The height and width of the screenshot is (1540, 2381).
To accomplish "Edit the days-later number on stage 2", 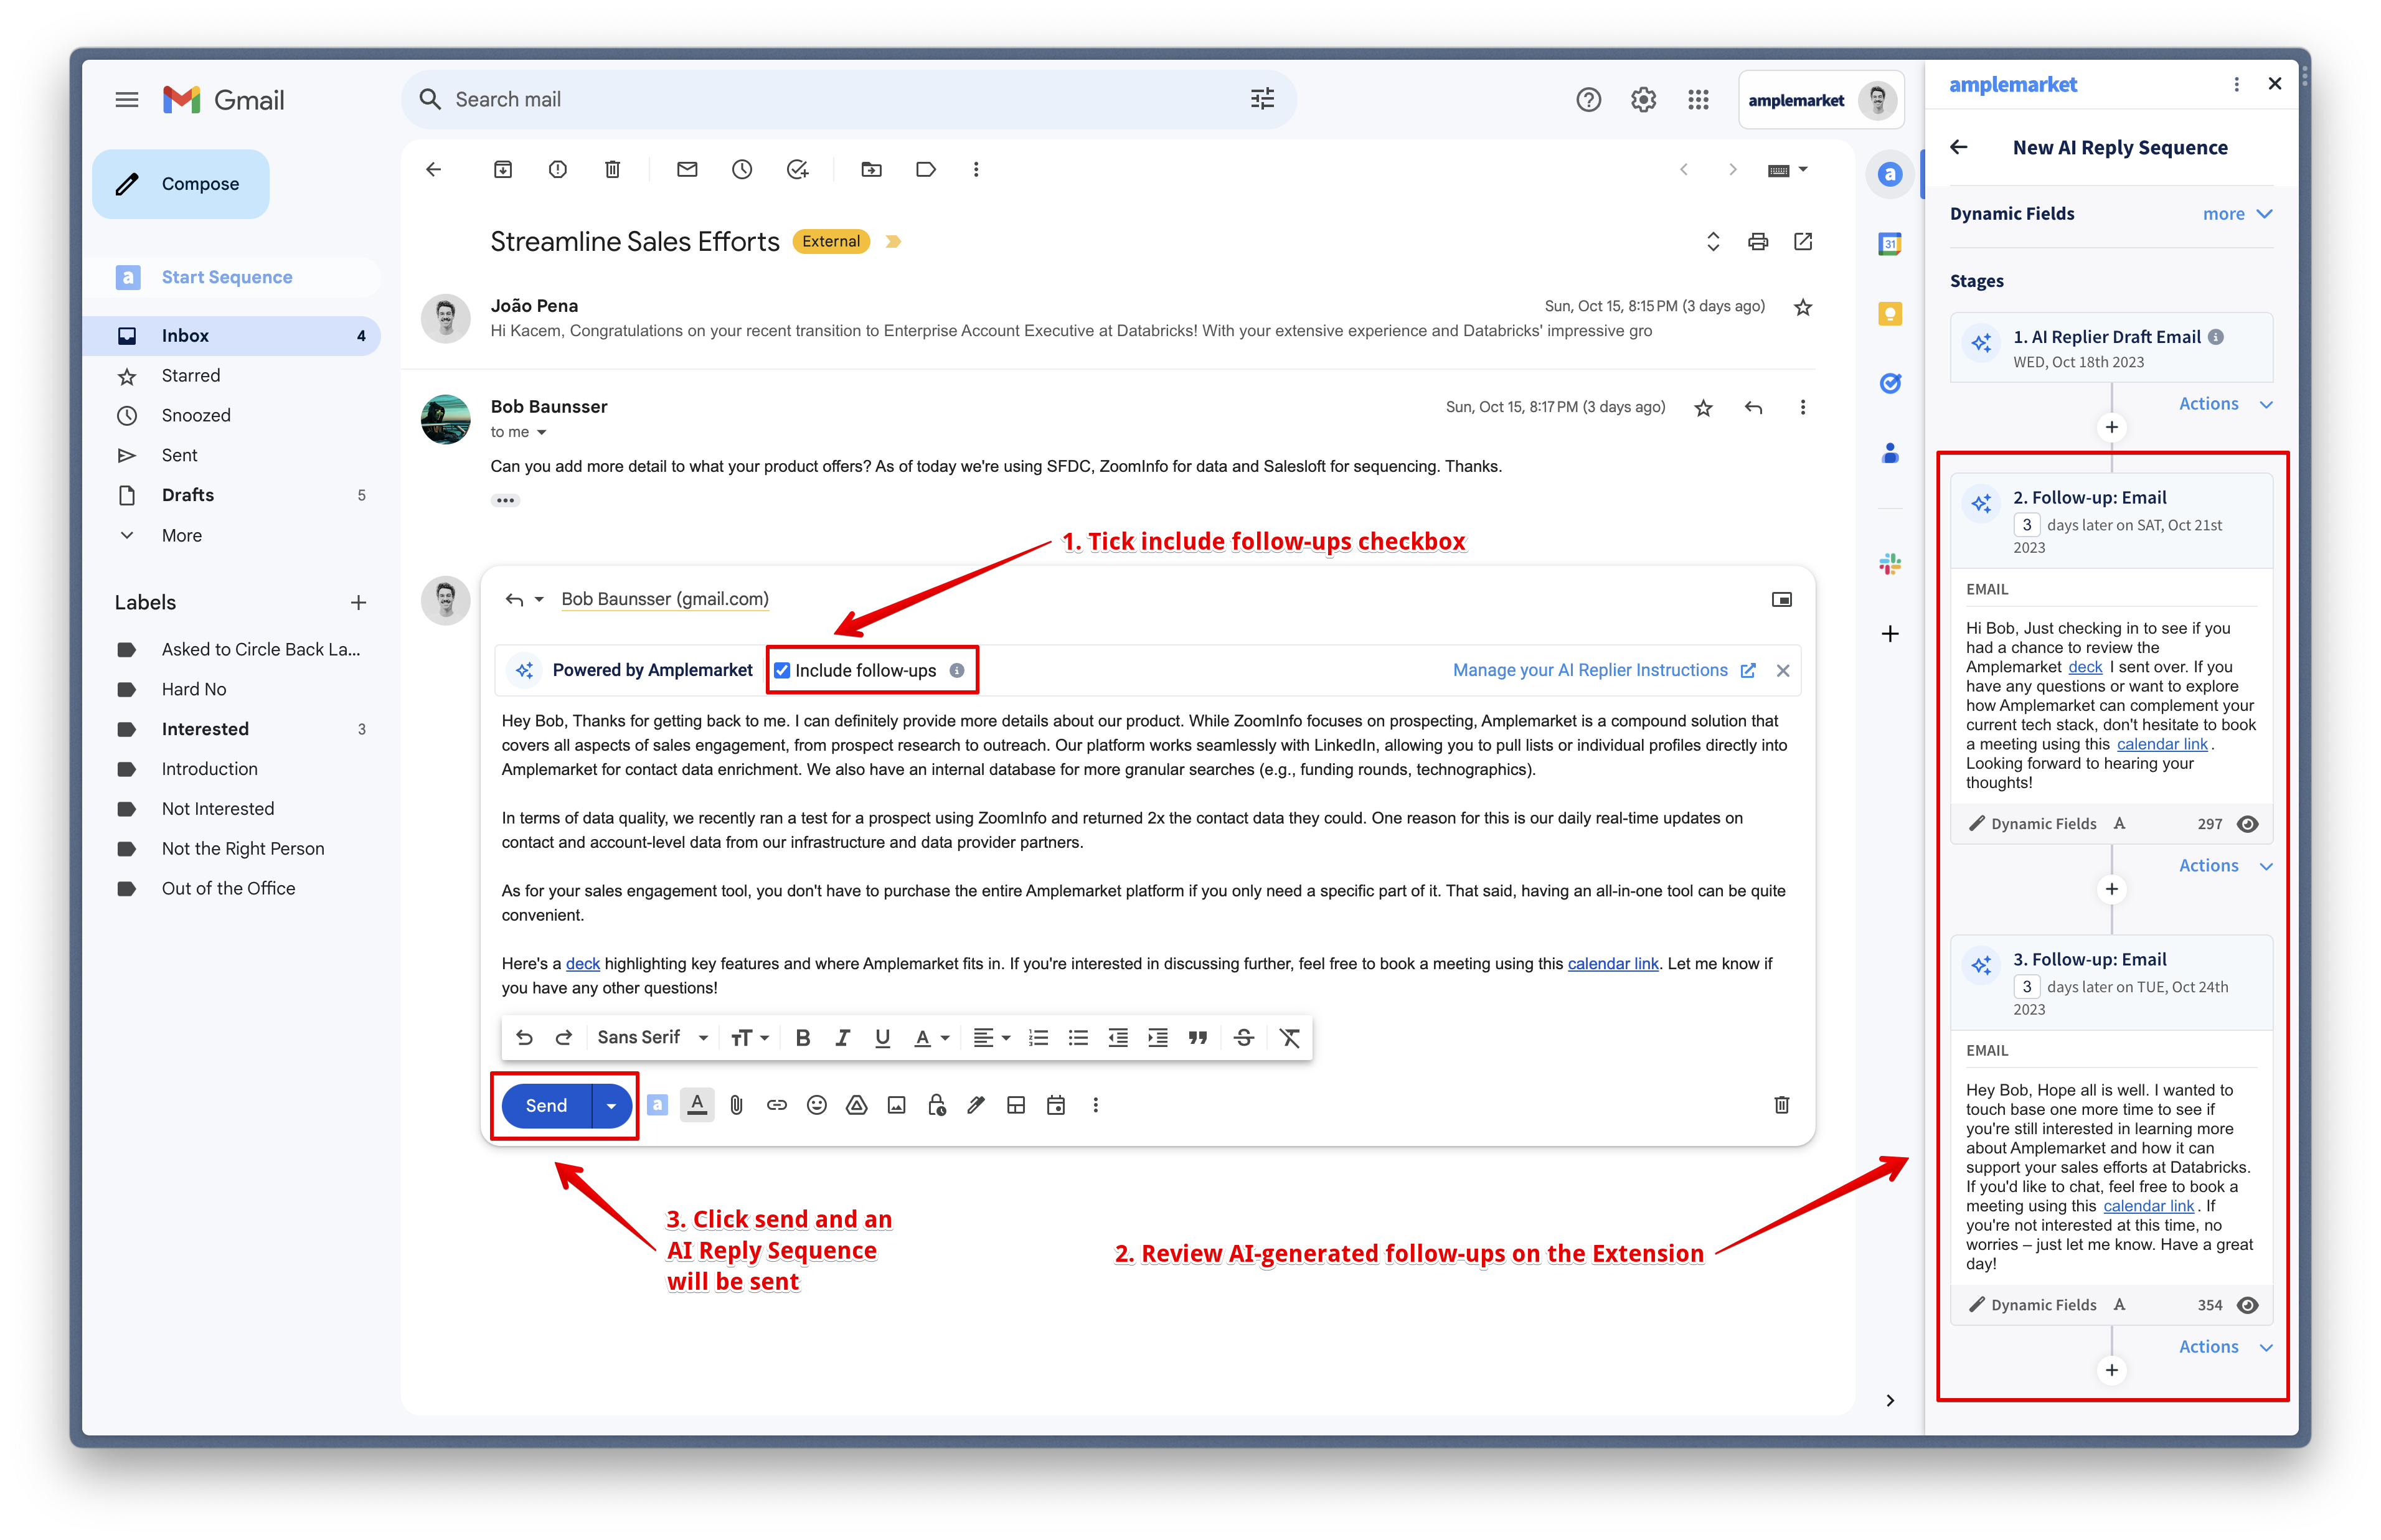I will 2026,525.
